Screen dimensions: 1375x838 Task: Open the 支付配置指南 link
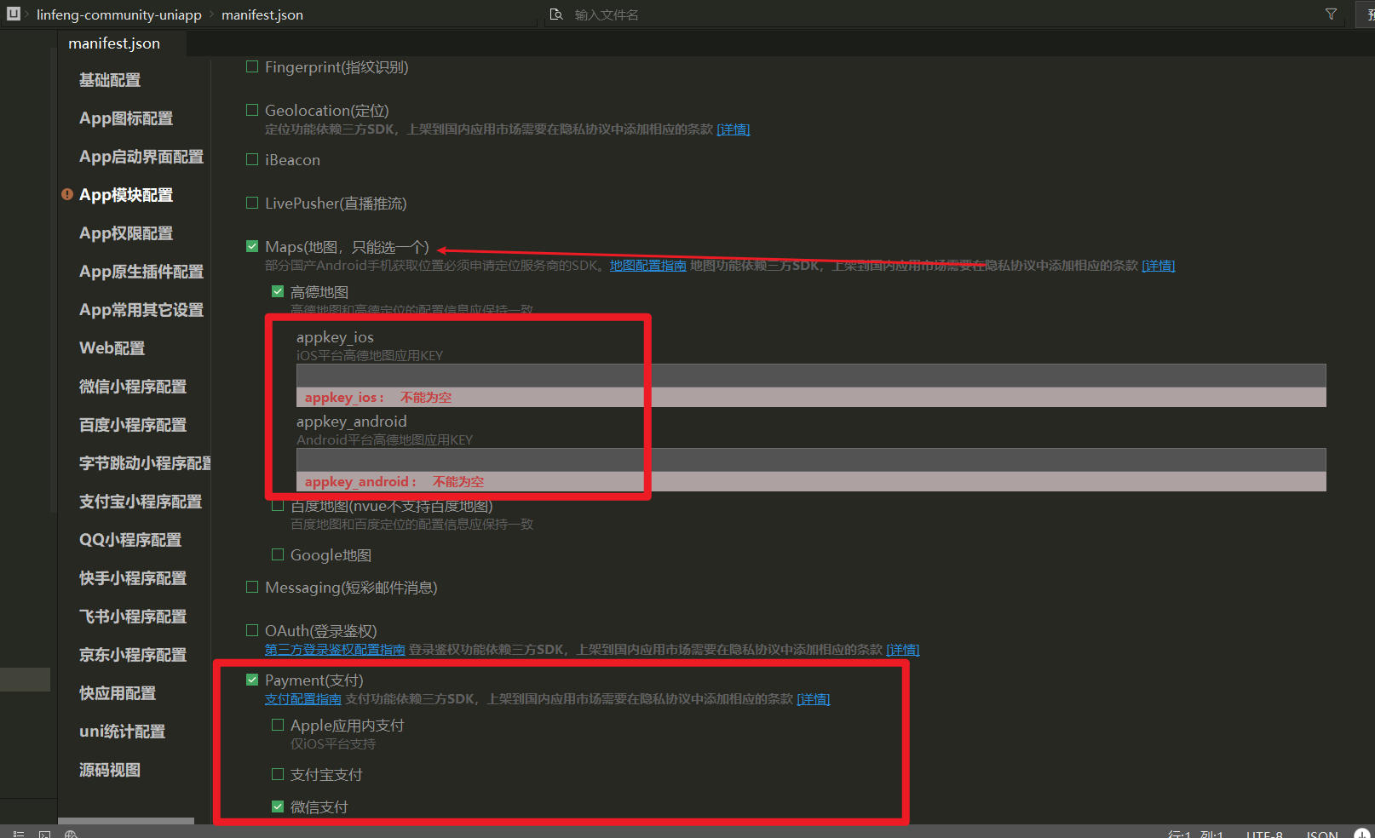(x=303, y=699)
